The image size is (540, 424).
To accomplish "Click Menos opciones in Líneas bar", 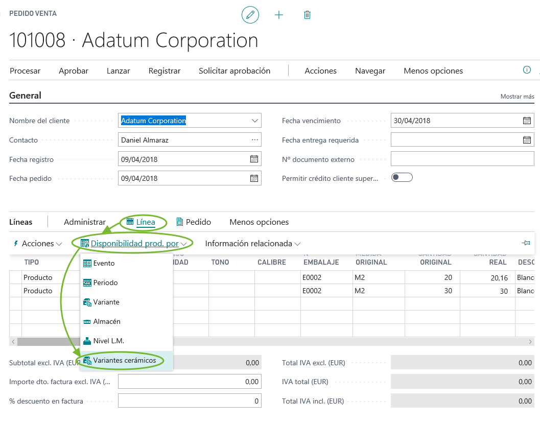I will click(259, 222).
